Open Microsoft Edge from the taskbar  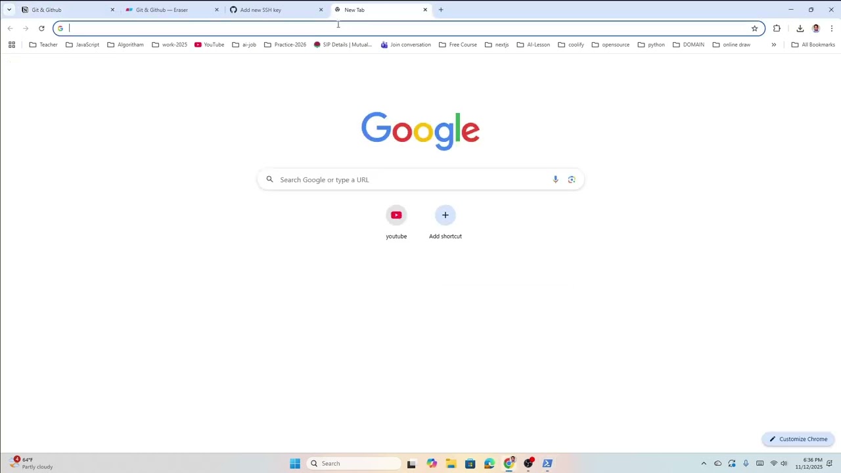pyautogui.click(x=489, y=463)
